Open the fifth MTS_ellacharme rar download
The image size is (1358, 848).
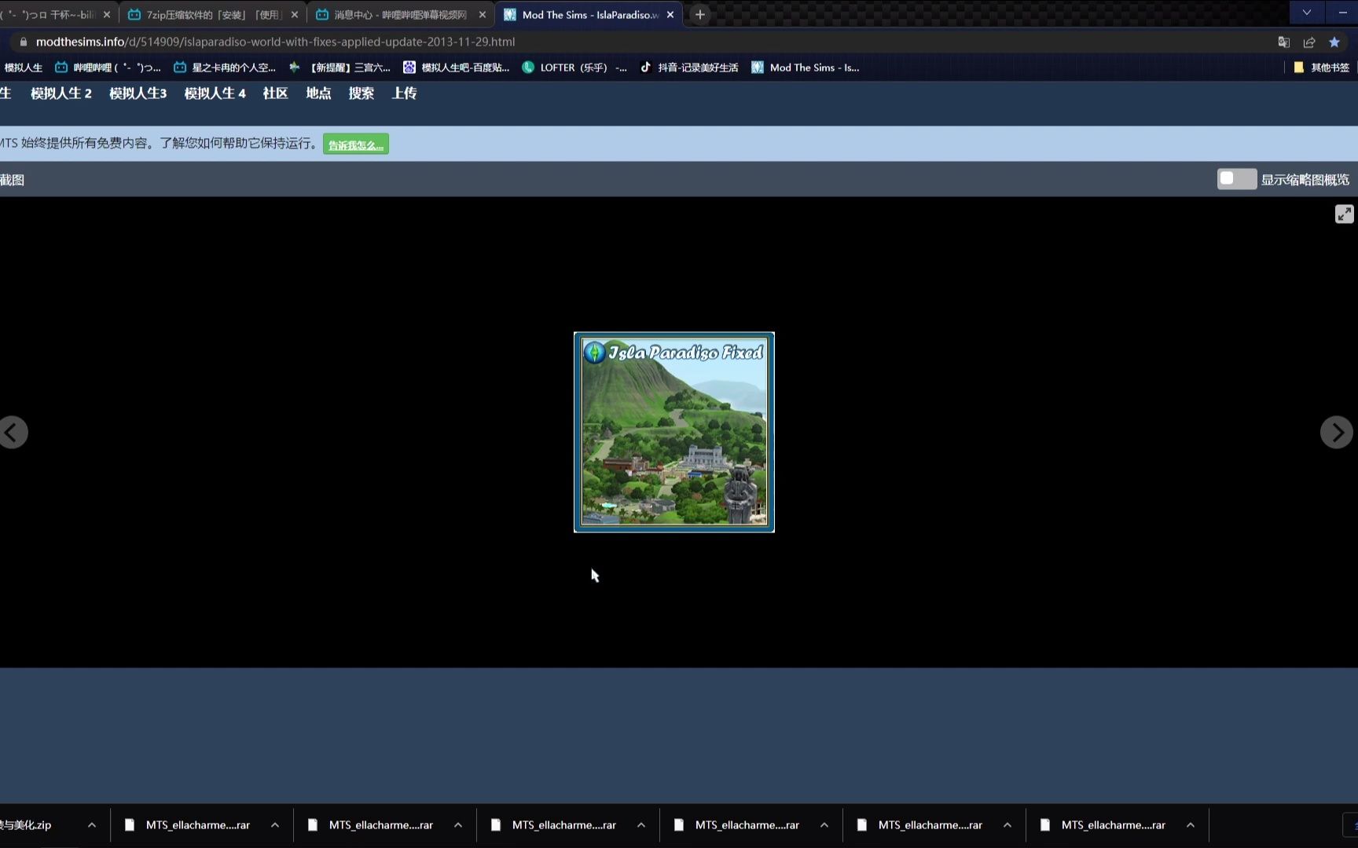point(920,825)
